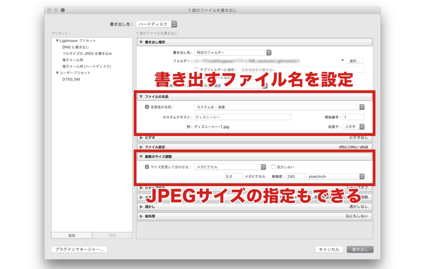Click the ビデオなし summary text

click(358, 138)
